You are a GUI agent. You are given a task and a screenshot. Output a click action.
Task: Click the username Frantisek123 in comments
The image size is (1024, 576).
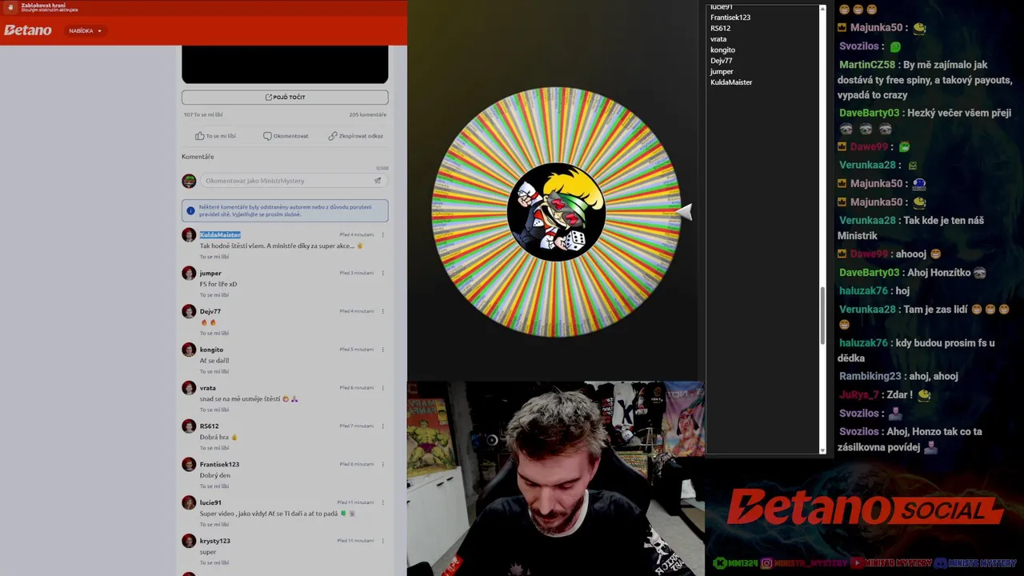219,464
